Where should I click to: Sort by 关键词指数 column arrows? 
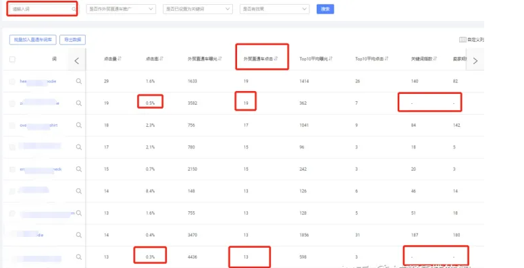coord(435,59)
